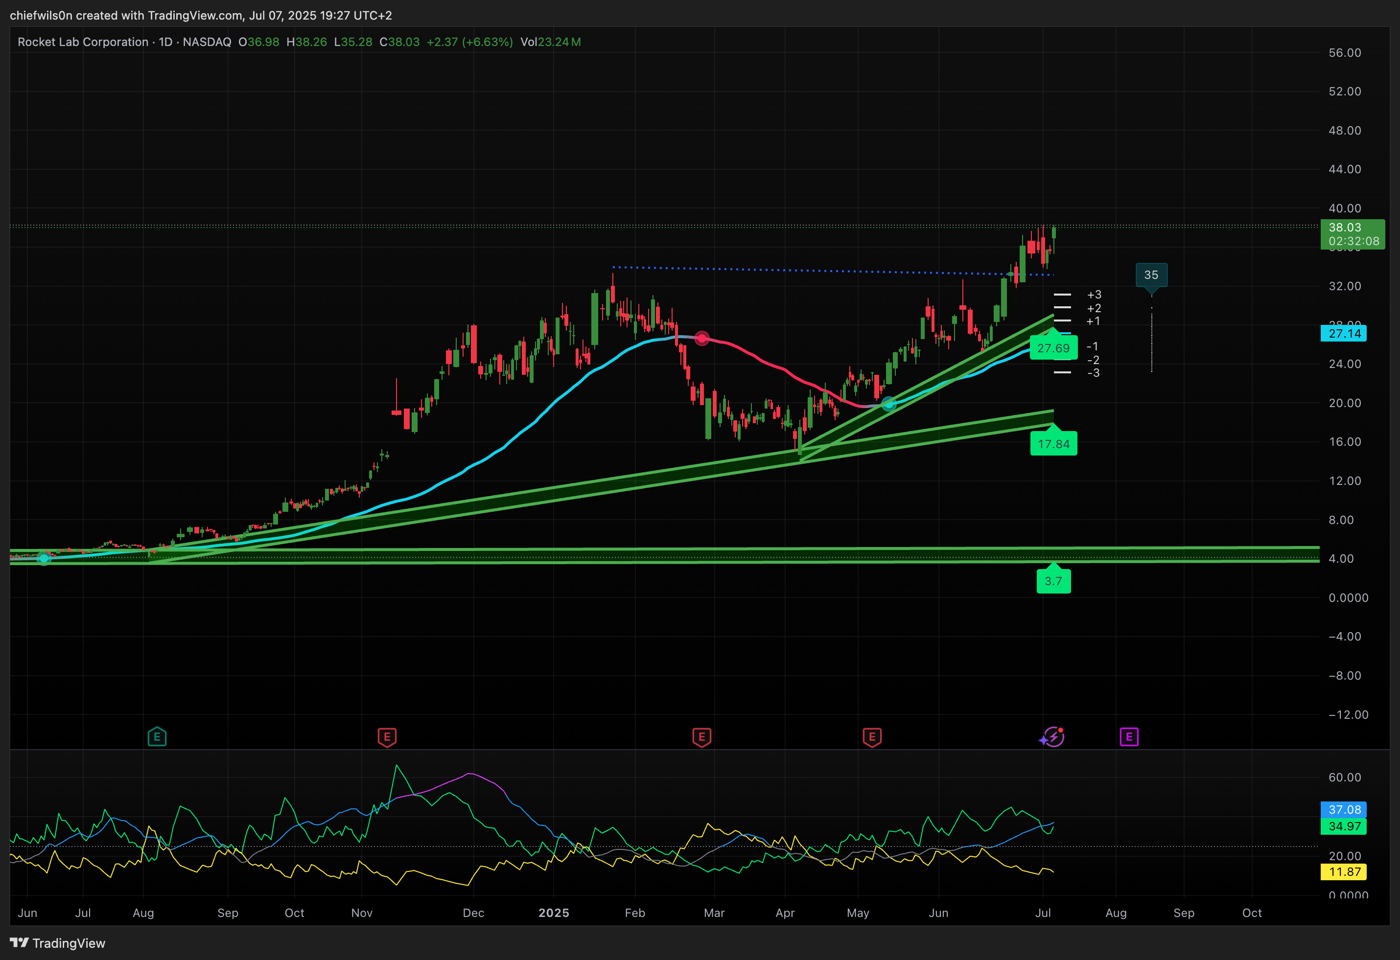This screenshot has height=960, width=1400.
Task: Click the close value C38.03
Action: (399, 42)
